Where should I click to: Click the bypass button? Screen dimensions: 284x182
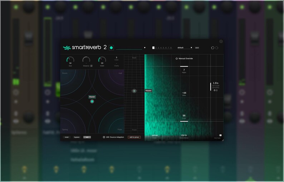tap(77, 137)
